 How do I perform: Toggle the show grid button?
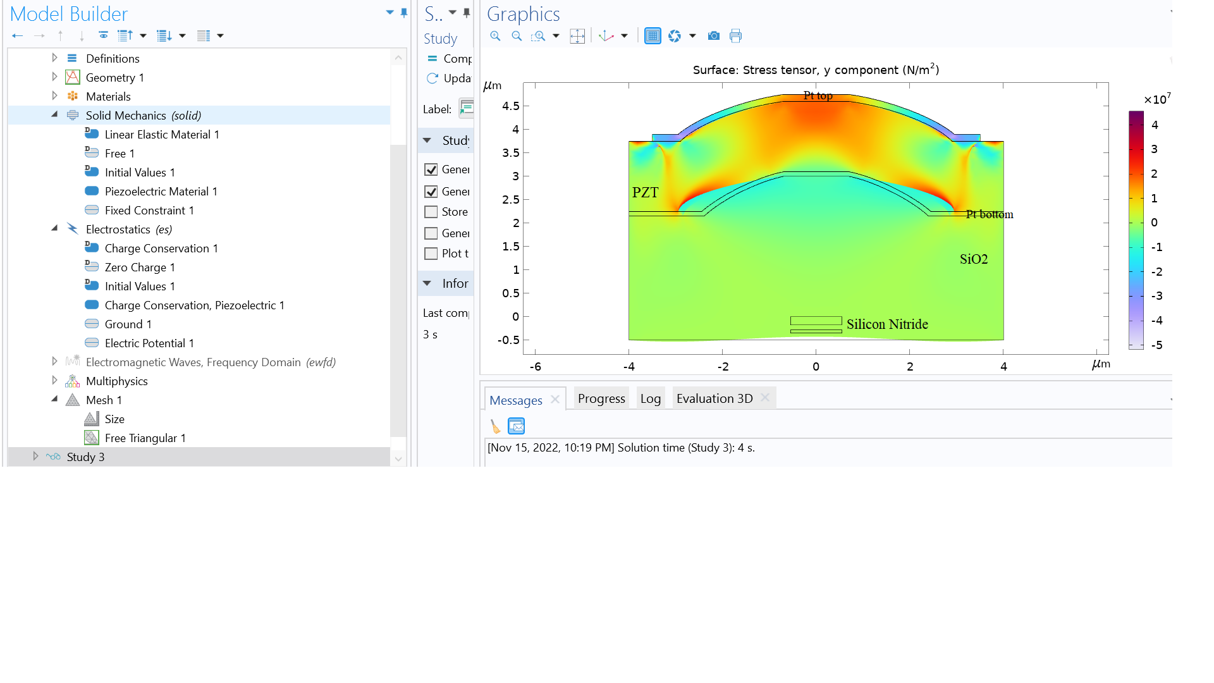tap(653, 36)
